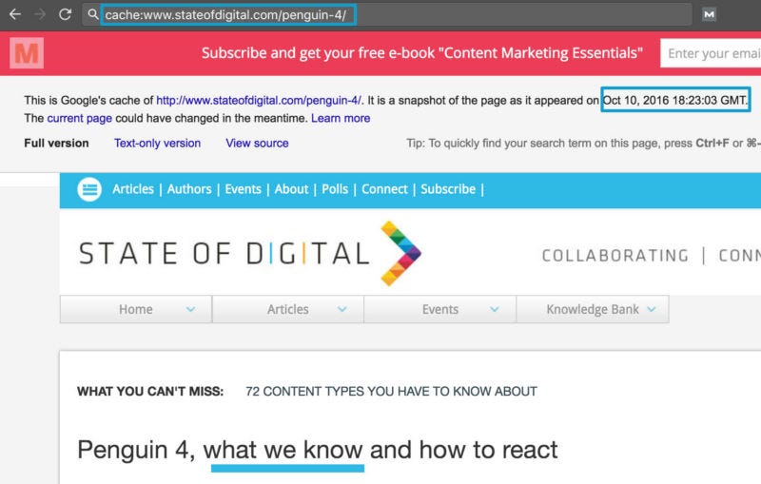Open the round hamburger menu icon

pyautogui.click(x=89, y=189)
